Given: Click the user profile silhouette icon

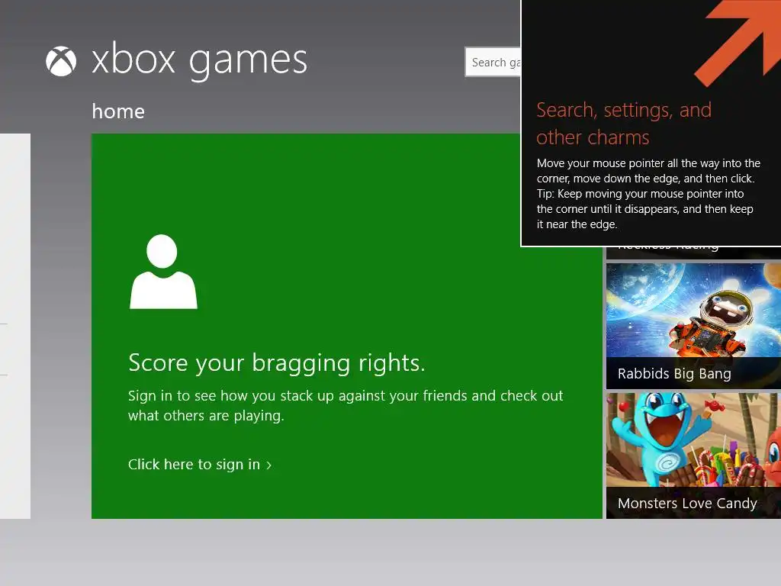Looking at the screenshot, I should (163, 272).
